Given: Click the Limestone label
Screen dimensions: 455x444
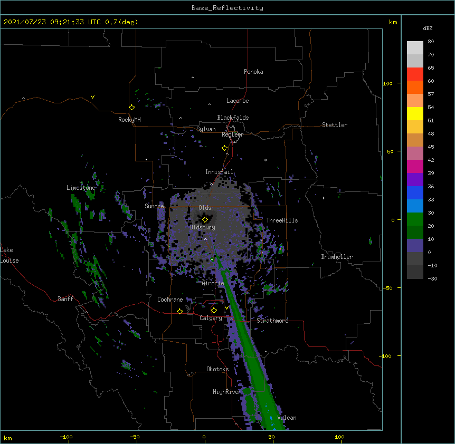Looking at the screenshot, I should click(81, 188).
